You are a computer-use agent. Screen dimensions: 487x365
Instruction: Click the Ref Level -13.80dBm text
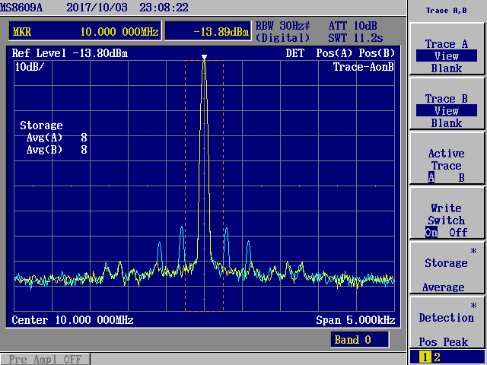70,53
